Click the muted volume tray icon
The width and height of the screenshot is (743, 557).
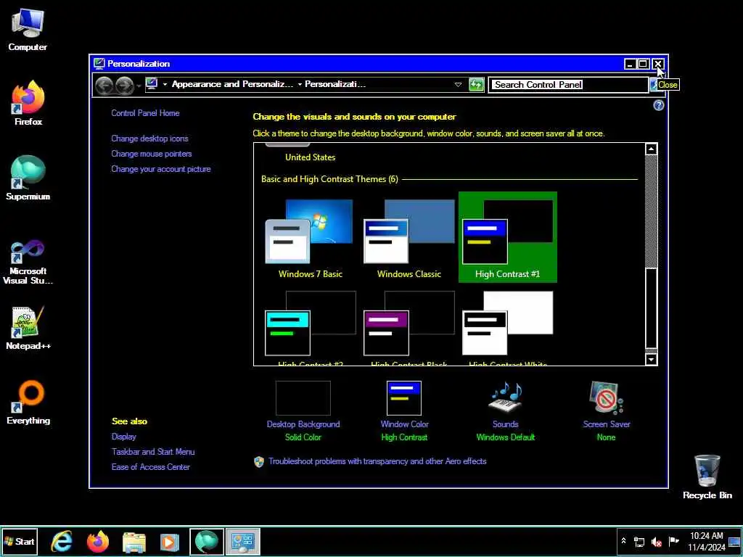click(656, 542)
